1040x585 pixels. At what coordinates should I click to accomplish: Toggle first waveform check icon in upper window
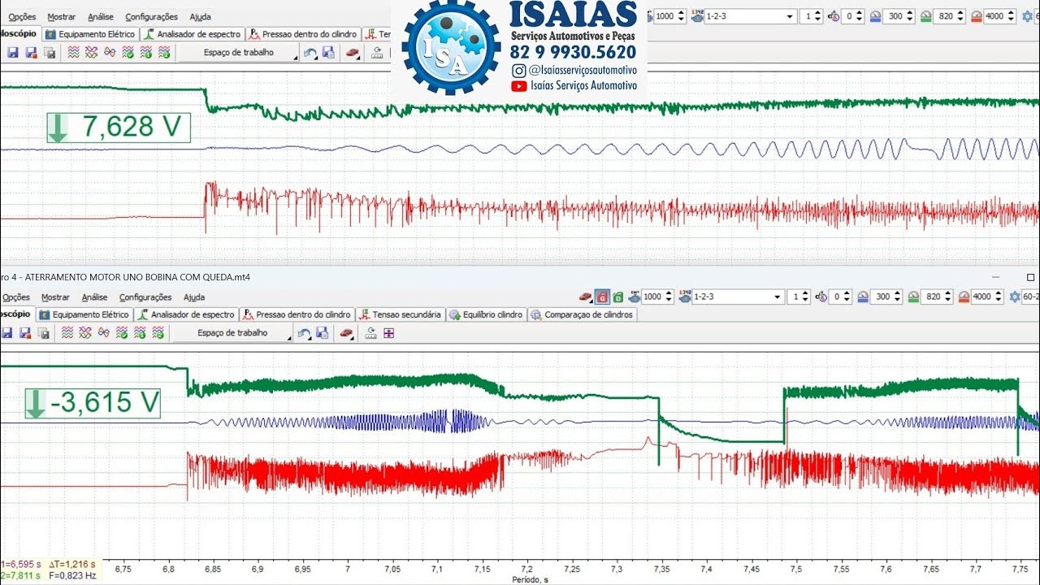(x=128, y=52)
